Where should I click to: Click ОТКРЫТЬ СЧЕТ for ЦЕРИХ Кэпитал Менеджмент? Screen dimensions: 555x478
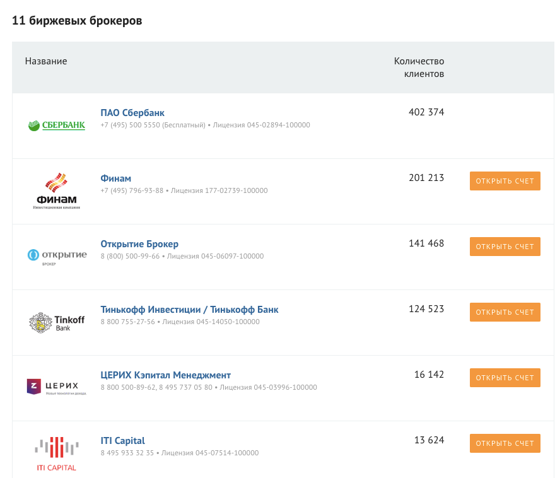(505, 378)
